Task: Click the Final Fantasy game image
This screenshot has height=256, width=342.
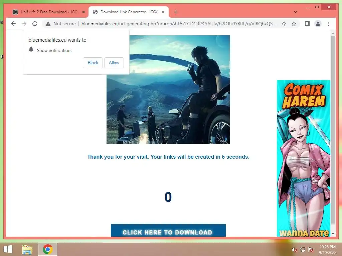Action: click(x=168, y=89)
